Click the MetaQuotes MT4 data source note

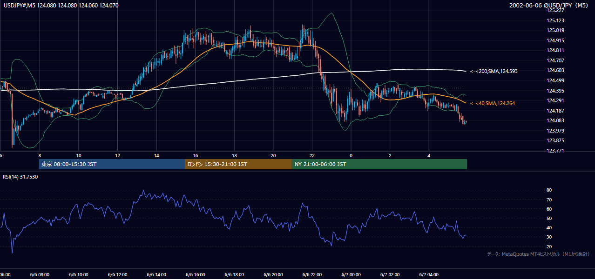(538, 254)
